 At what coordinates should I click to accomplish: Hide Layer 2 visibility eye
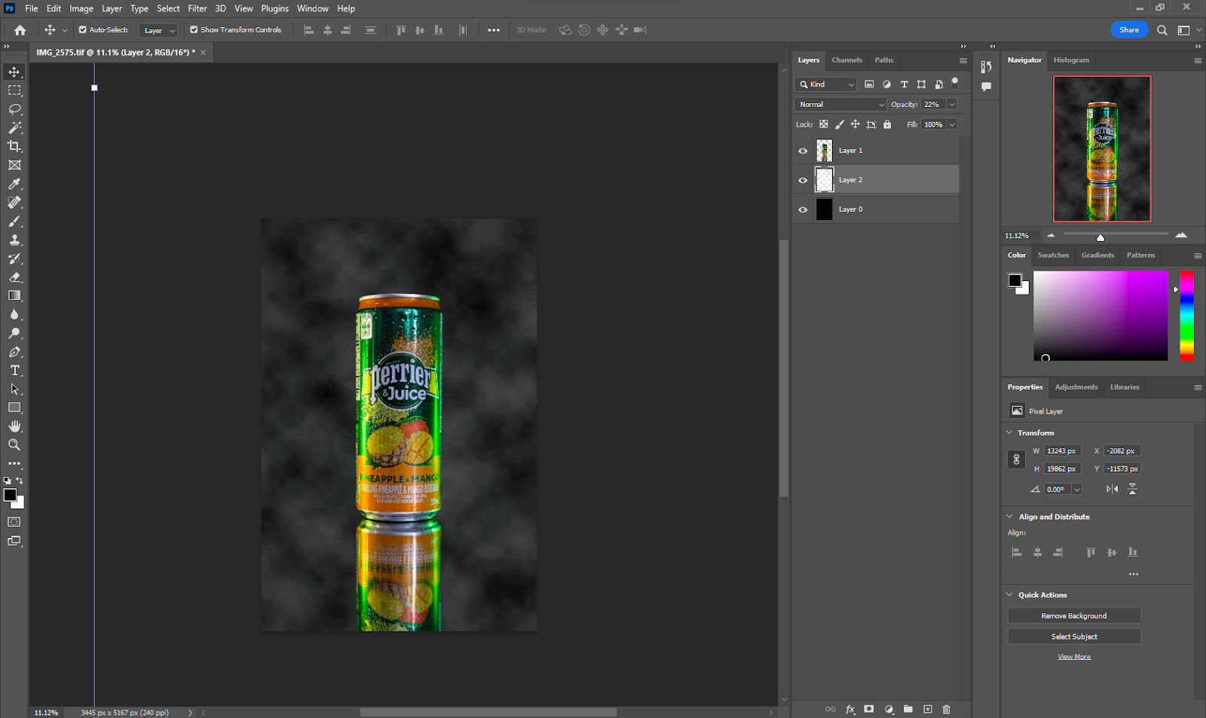pyautogui.click(x=803, y=180)
